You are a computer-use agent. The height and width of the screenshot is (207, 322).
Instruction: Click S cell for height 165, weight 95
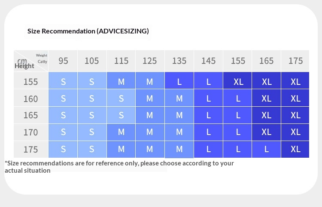pyautogui.click(x=63, y=115)
